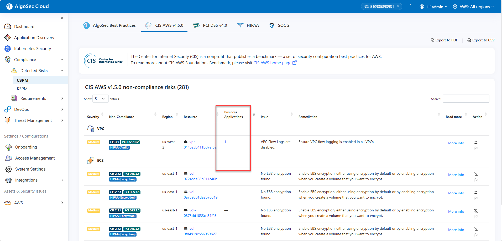Click the Kubernetes Security sidebar icon
The height and width of the screenshot is (241, 502).
(8, 49)
